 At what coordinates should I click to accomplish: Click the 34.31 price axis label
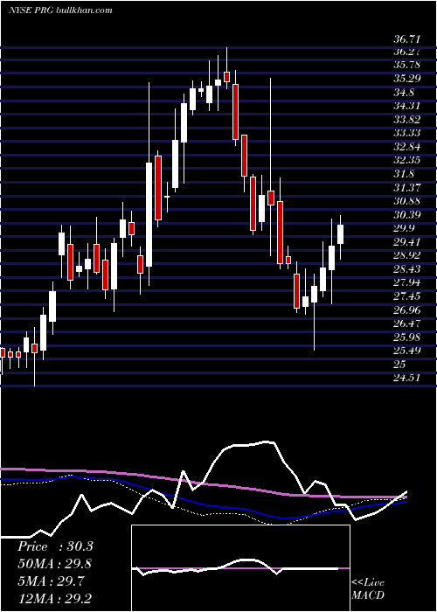[x=407, y=106]
